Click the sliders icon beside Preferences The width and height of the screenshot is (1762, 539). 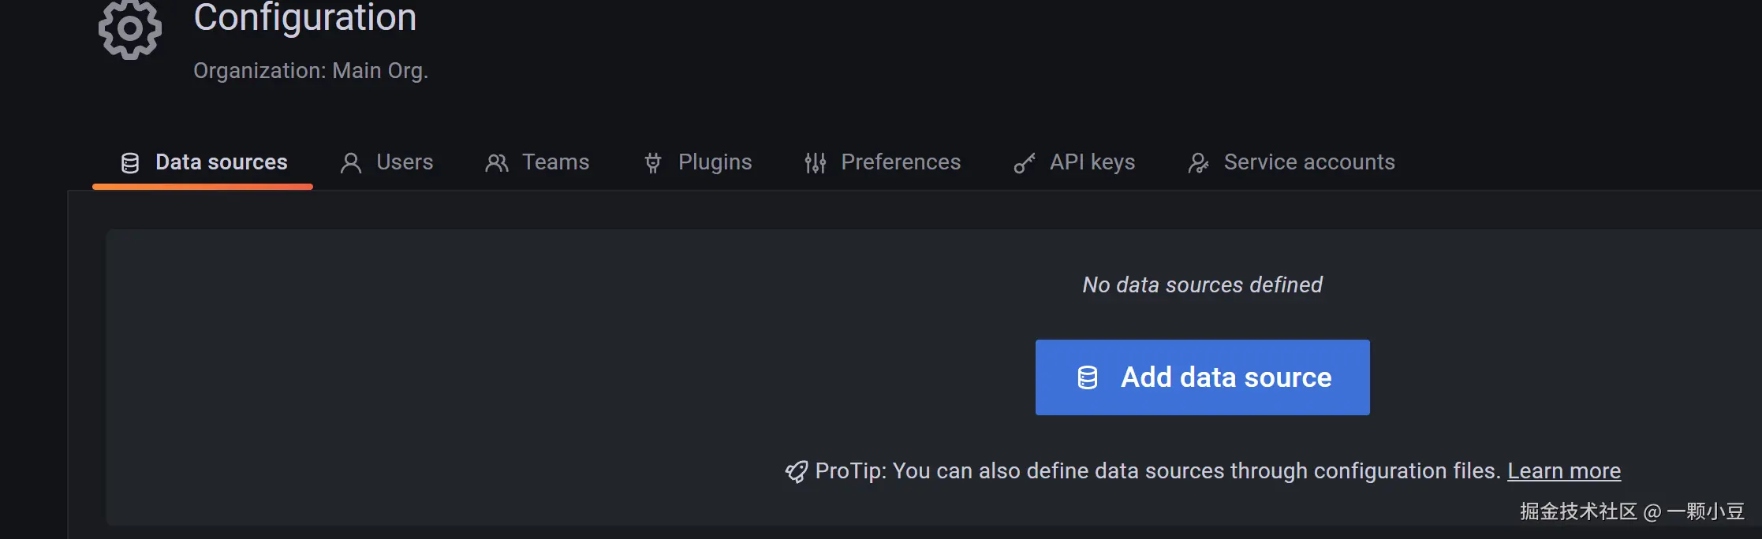[x=816, y=163]
